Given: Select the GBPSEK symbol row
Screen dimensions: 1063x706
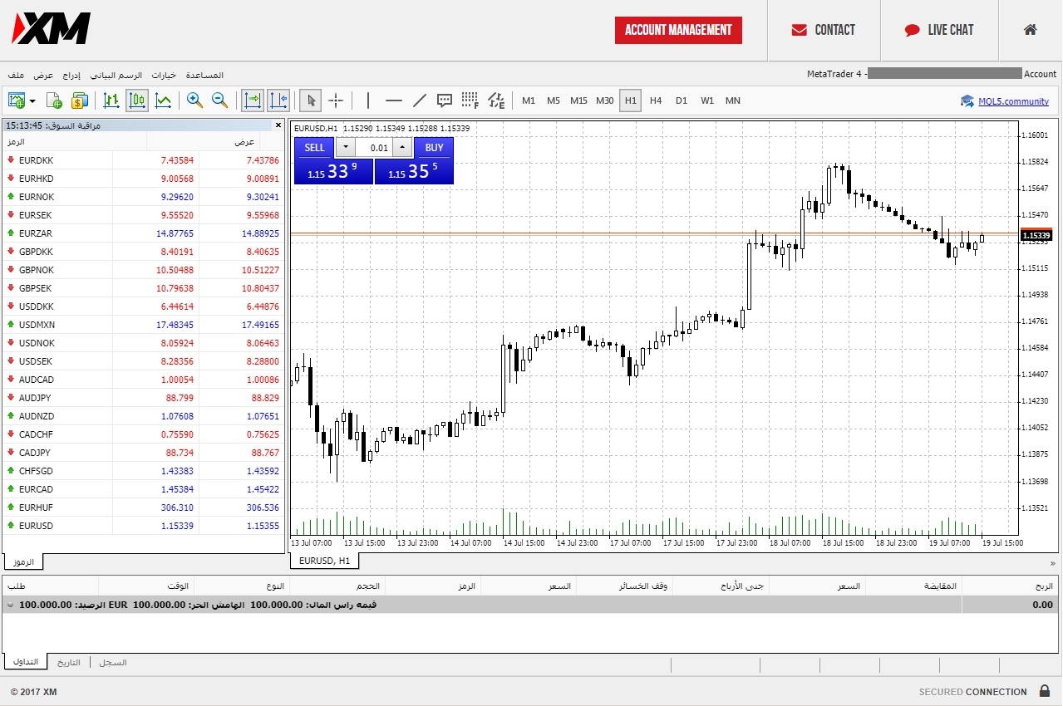Looking at the screenshot, I should pos(143,288).
